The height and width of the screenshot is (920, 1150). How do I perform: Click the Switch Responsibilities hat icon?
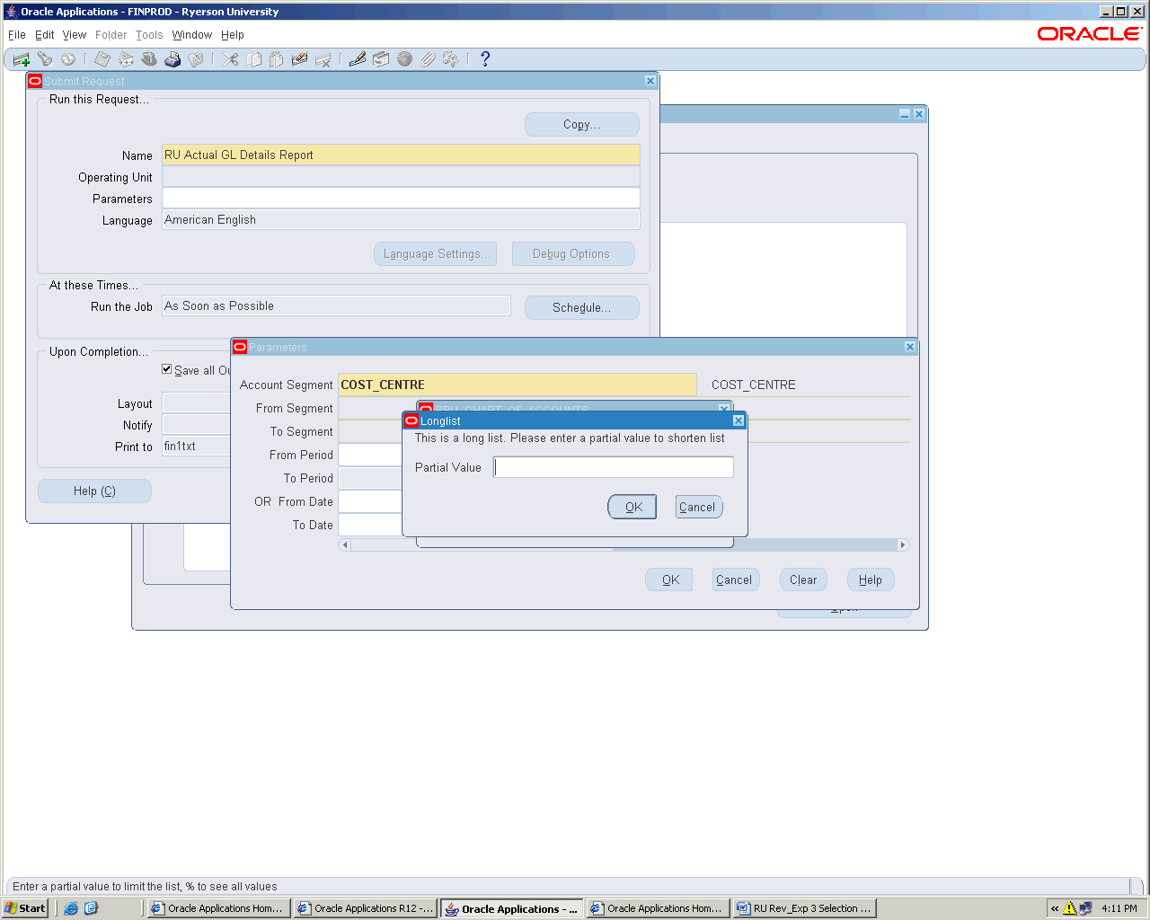[149, 59]
